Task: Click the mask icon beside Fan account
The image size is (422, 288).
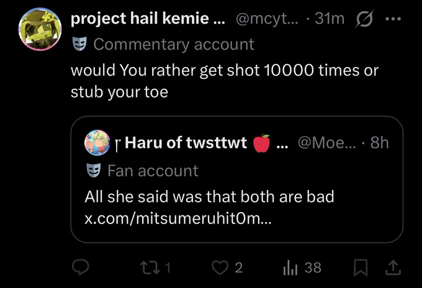Action: pos(93,170)
